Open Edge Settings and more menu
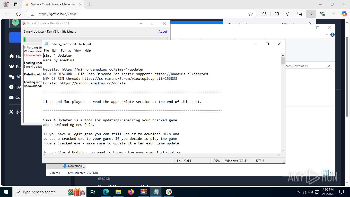Screen dimensions: 350x197 coord(334,14)
